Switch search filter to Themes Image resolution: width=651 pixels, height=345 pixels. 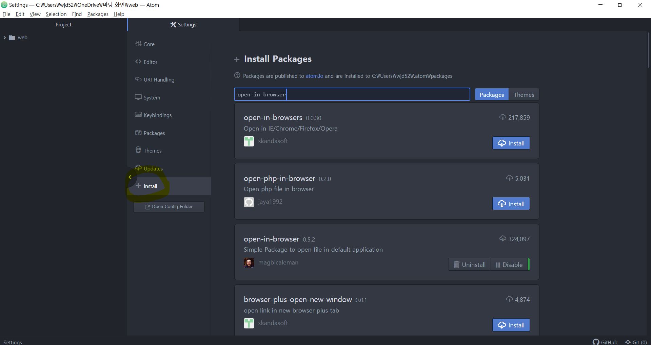[524, 95]
